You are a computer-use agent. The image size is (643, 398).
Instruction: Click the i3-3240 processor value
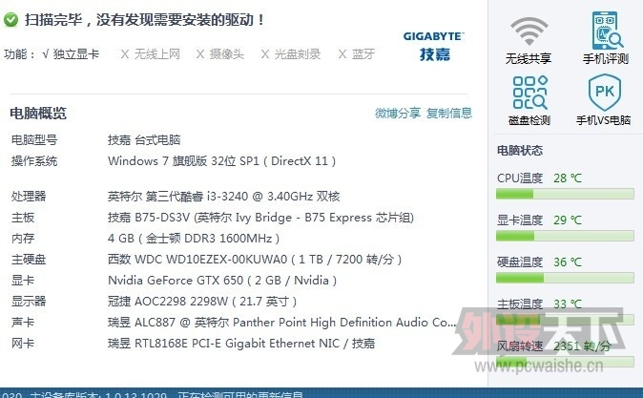[x=224, y=196]
